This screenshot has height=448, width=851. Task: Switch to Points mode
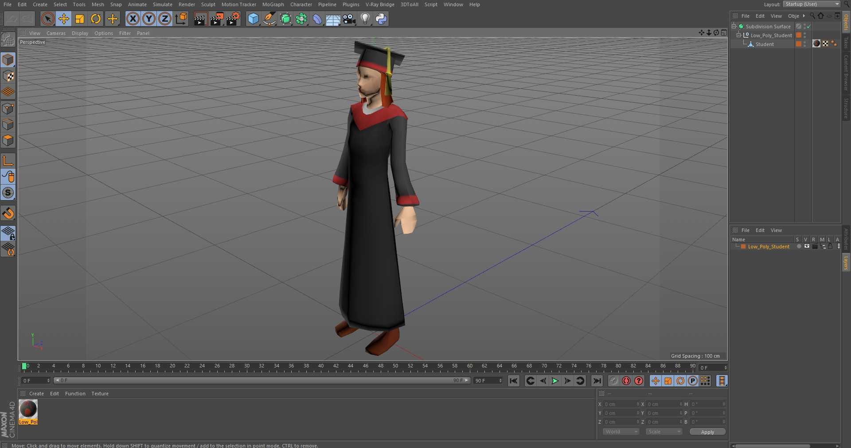tap(8, 108)
